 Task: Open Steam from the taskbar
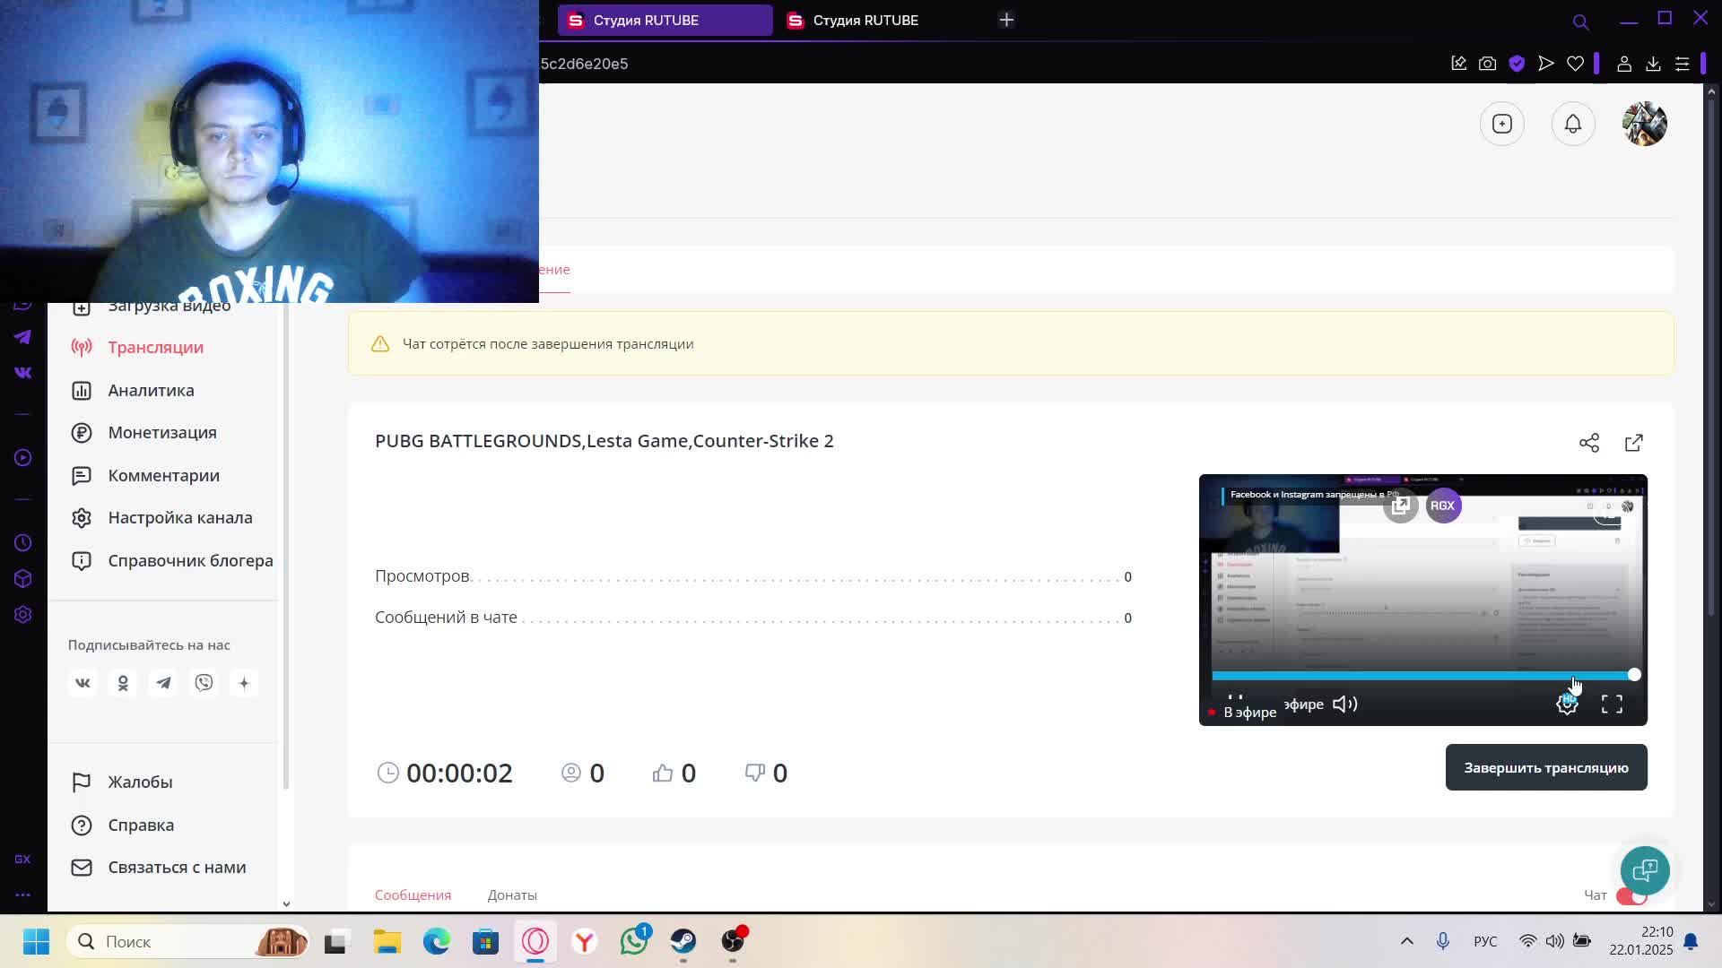683,941
